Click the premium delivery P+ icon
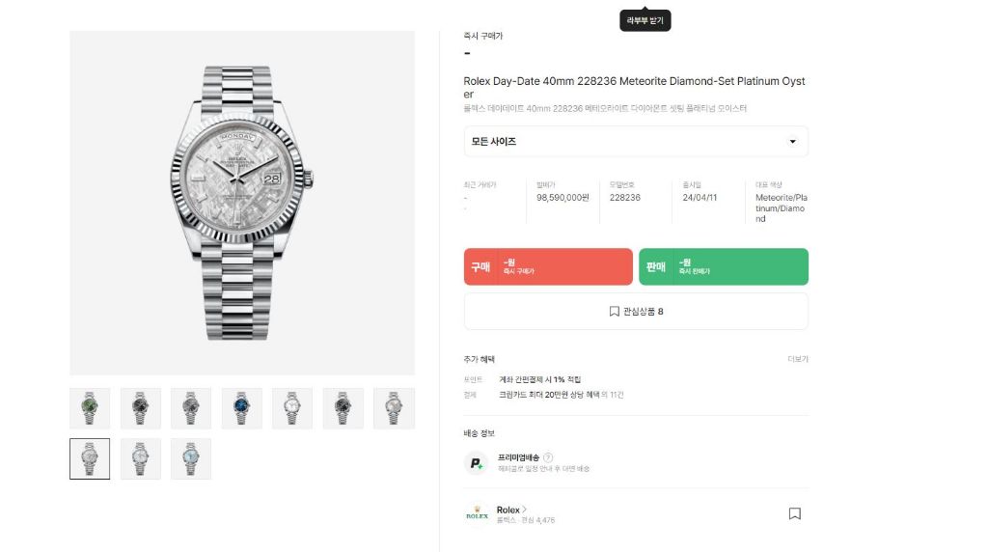The image size is (988, 552). pos(477,463)
